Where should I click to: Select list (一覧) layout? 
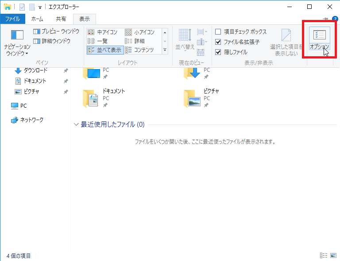point(97,41)
